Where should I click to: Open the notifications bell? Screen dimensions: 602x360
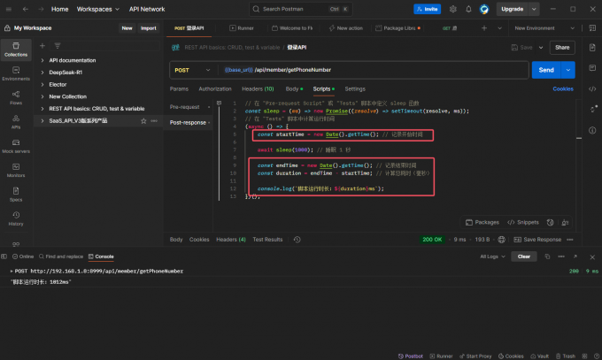tap(468, 9)
